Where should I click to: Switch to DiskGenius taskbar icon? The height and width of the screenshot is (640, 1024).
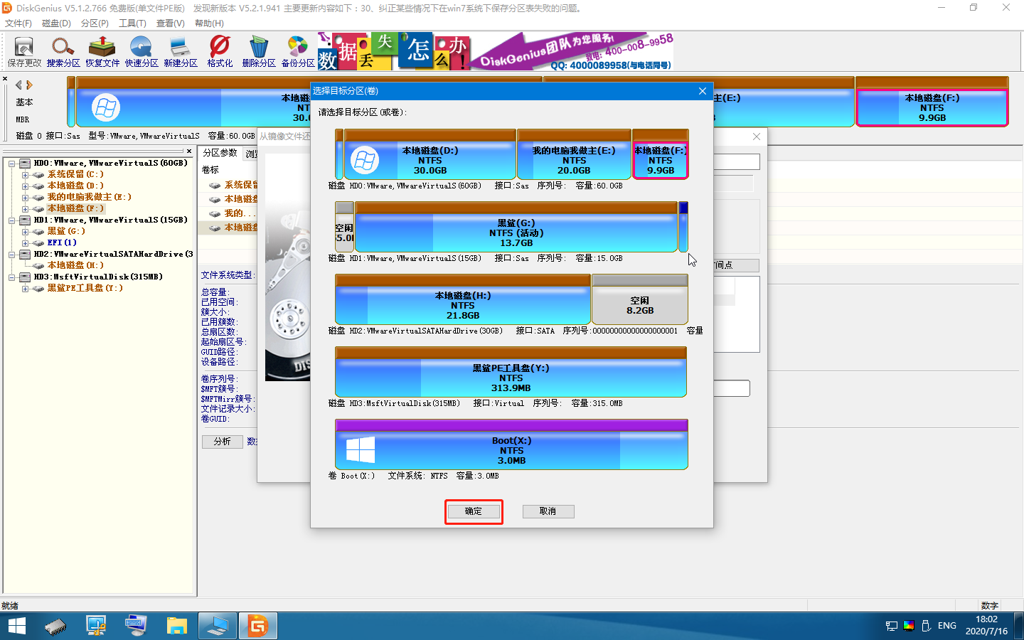(x=257, y=626)
